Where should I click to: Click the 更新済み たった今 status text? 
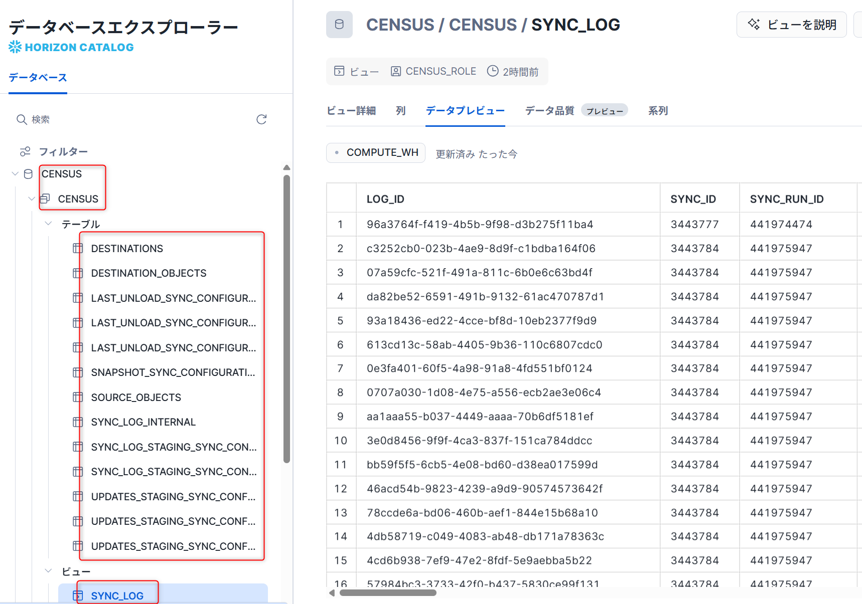click(x=476, y=154)
